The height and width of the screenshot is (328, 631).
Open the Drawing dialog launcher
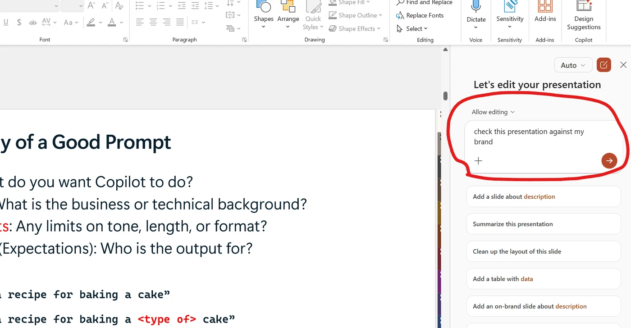click(x=386, y=40)
